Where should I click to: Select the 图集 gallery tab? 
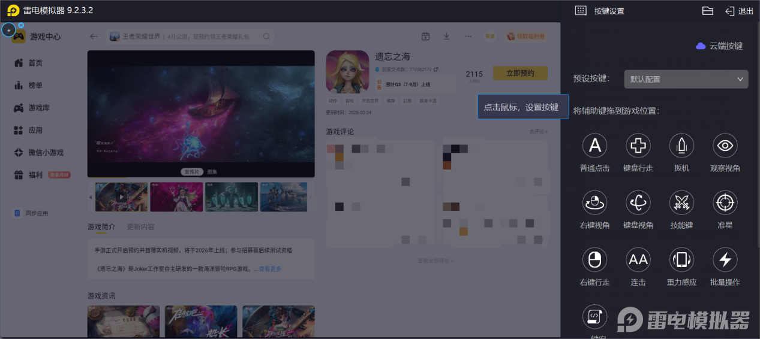point(212,171)
